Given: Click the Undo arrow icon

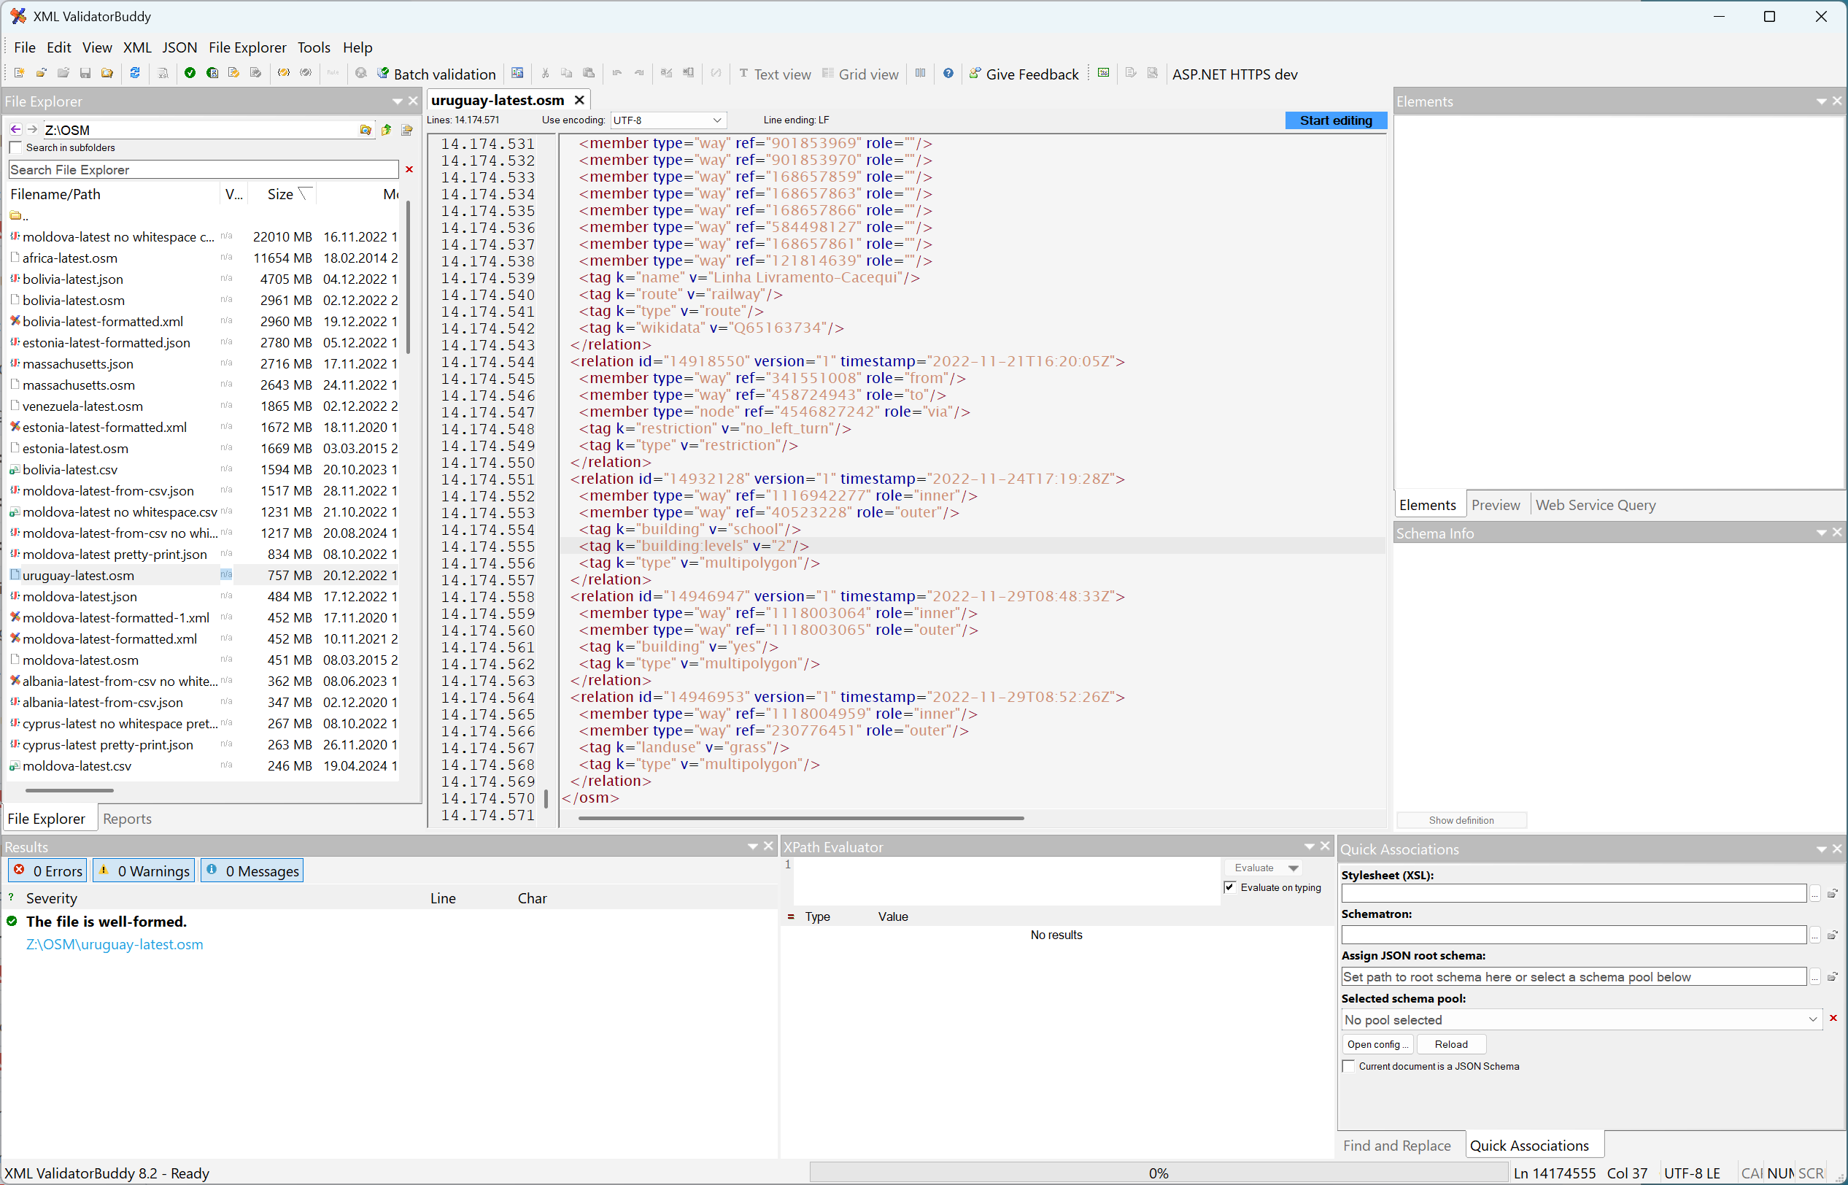Looking at the screenshot, I should point(617,73).
